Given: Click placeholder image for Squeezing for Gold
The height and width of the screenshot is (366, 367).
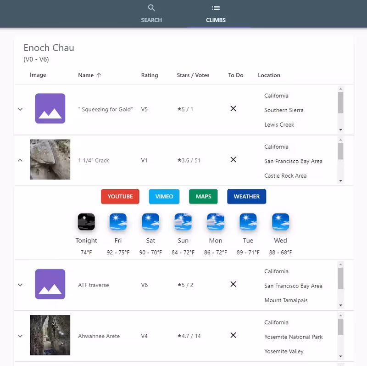Looking at the screenshot, I should coord(50,109).
